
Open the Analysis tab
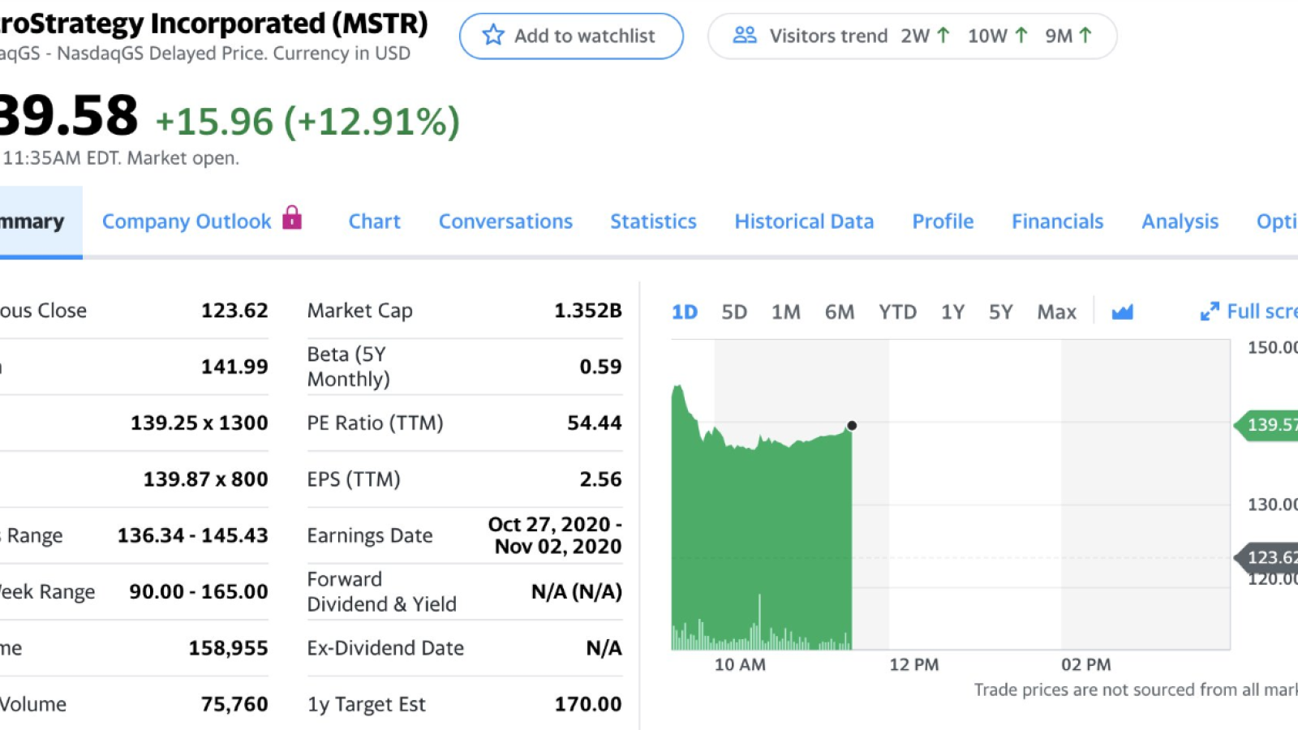pos(1180,221)
